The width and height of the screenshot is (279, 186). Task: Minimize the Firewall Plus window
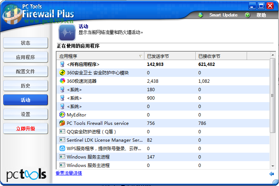point(252,6)
